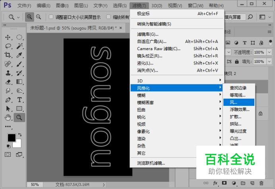Image resolution: width=275 pixels, height=189 pixels.
Task: Open the opacity 100% dropdown arrow
Action: click(269, 52)
